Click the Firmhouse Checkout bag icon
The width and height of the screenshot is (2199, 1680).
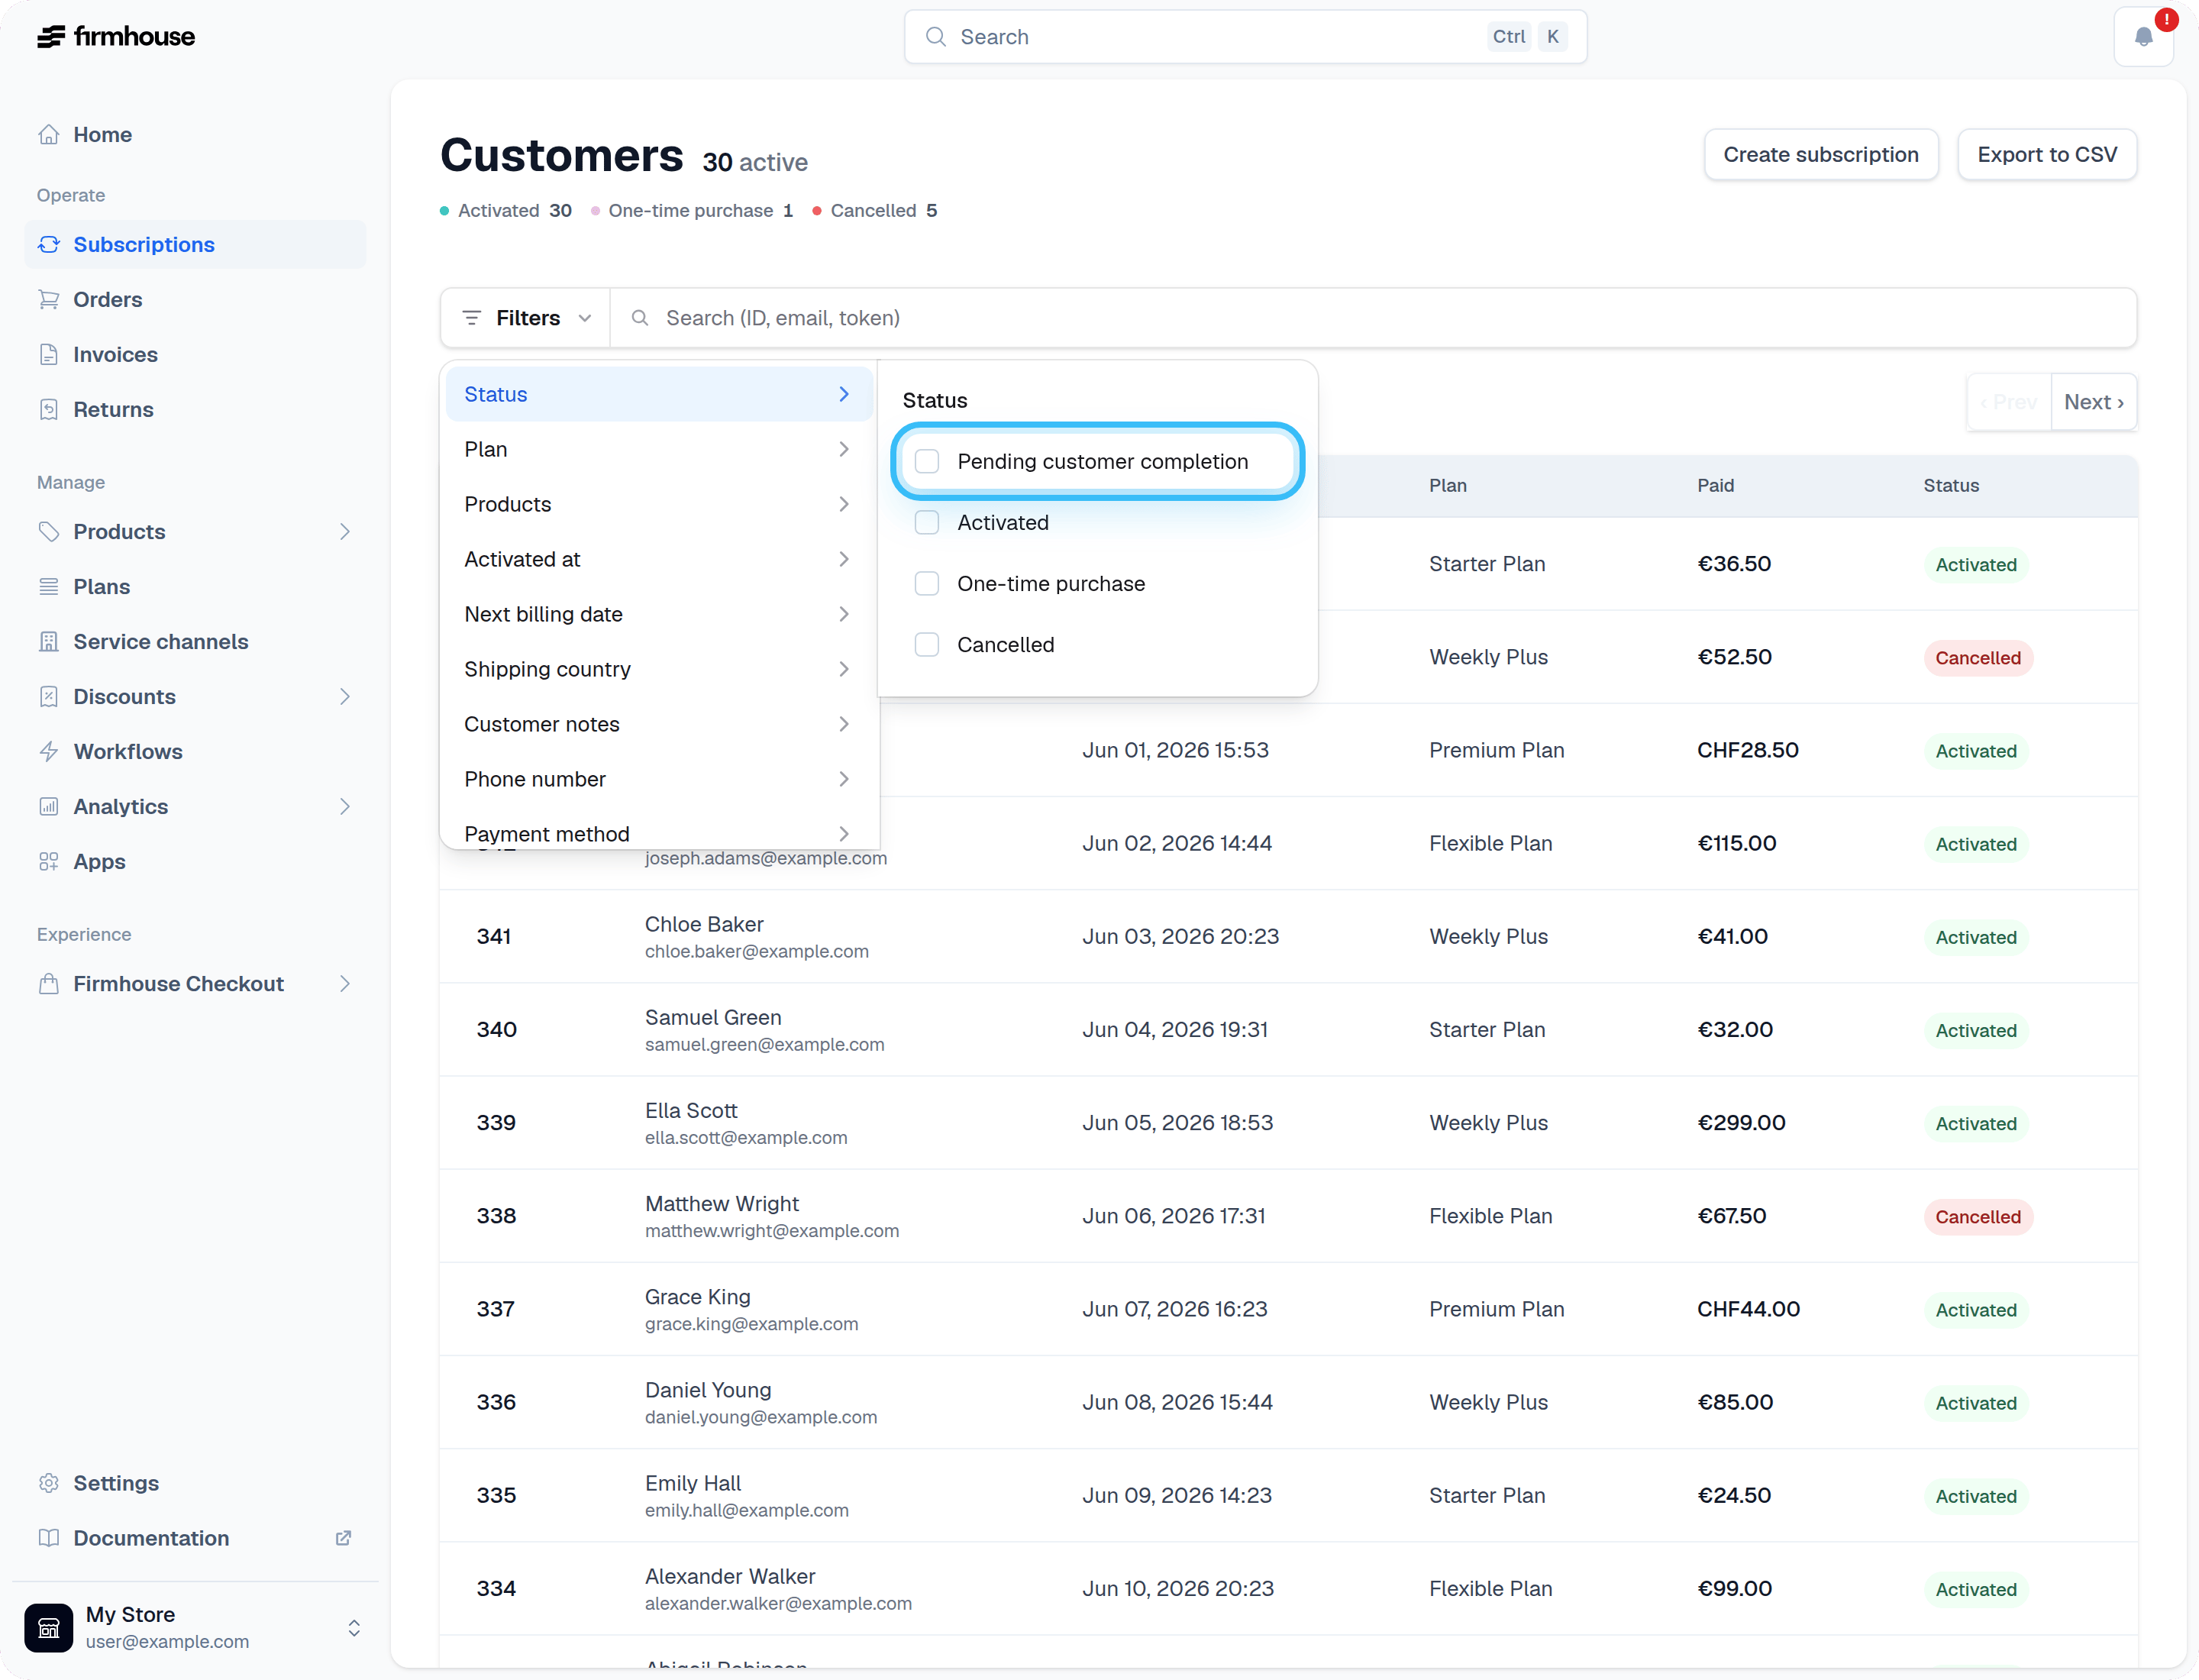[x=48, y=983]
